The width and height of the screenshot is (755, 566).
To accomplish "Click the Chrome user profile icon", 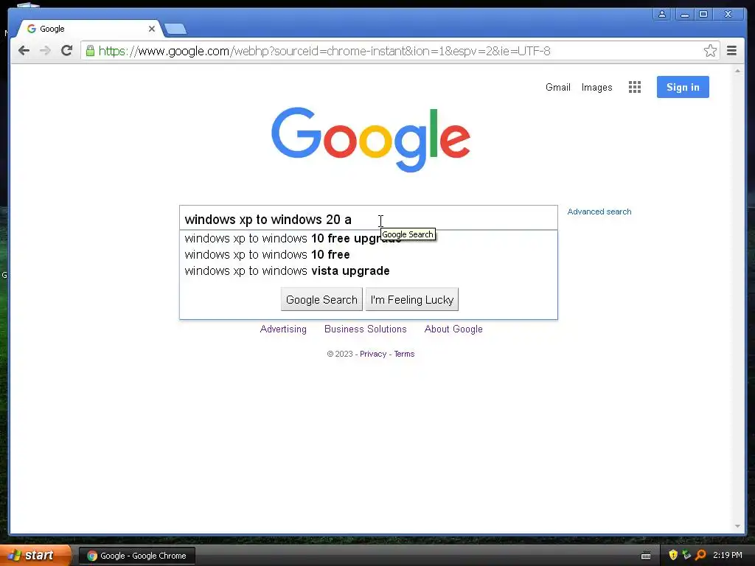I will coord(662,15).
